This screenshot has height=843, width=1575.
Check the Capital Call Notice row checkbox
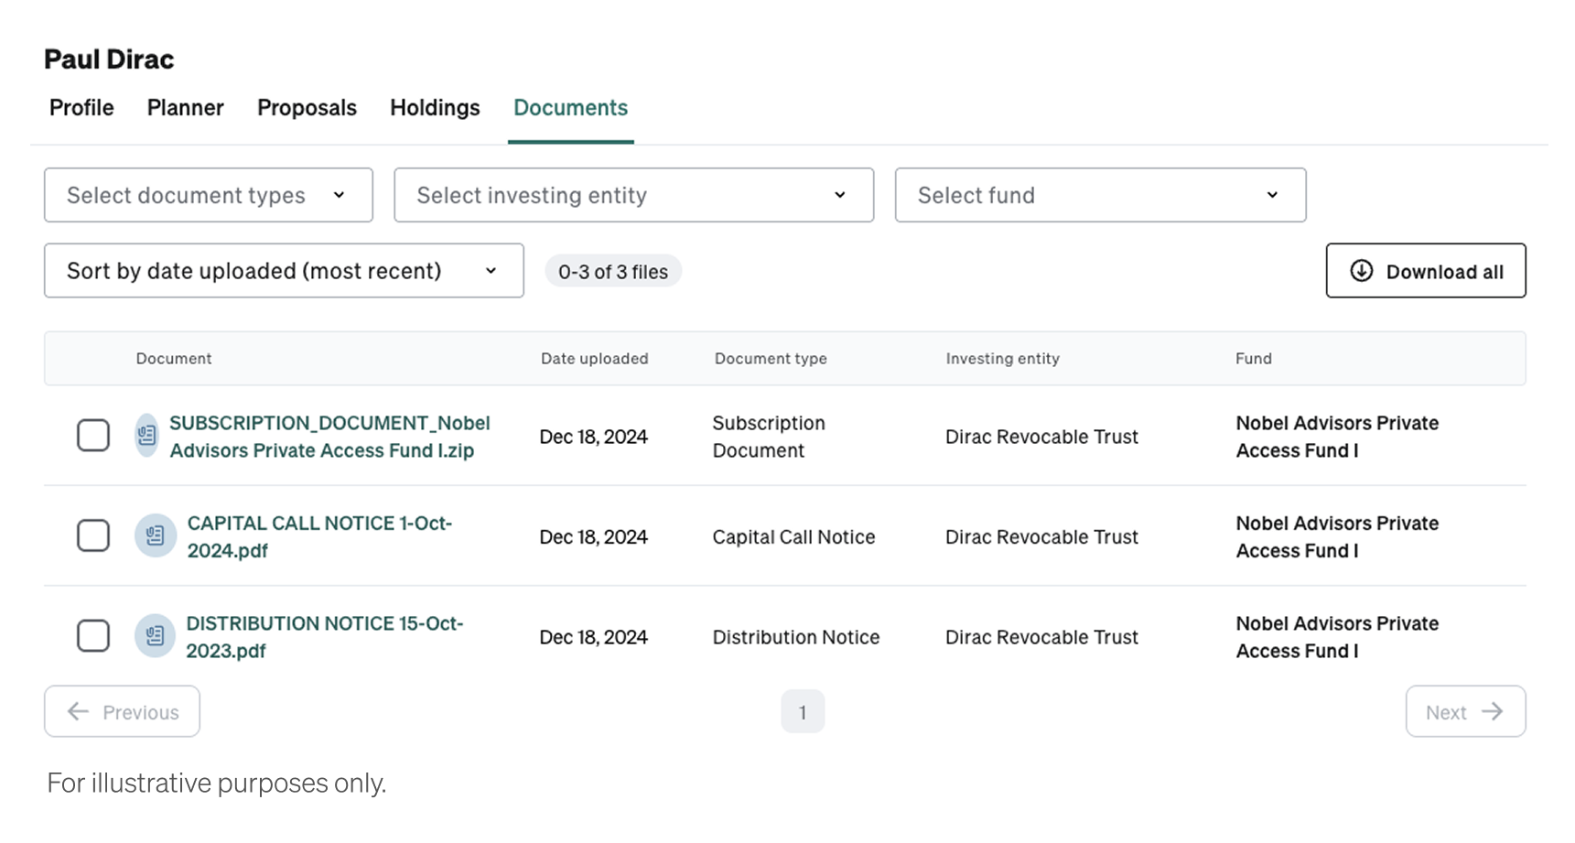93,535
